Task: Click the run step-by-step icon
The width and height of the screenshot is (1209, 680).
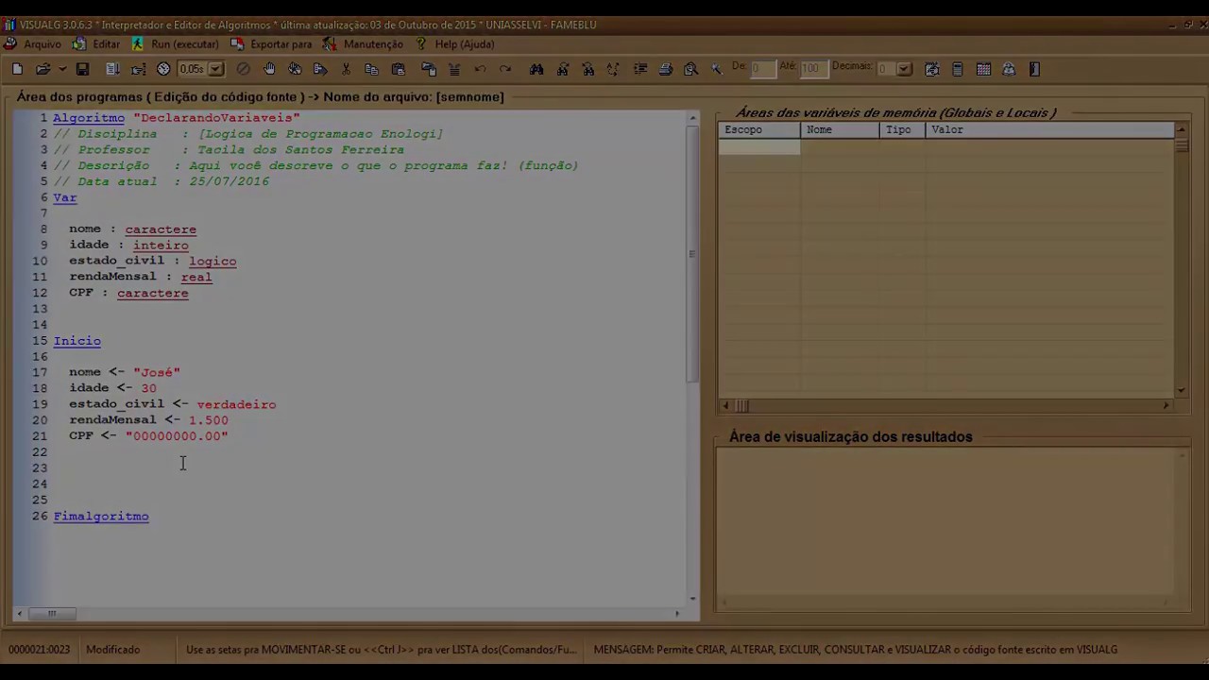Action: point(112,69)
